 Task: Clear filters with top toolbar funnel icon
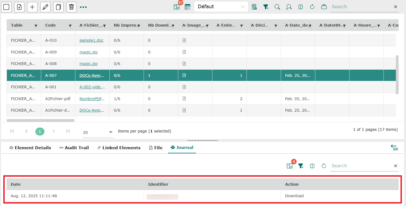pos(266,7)
